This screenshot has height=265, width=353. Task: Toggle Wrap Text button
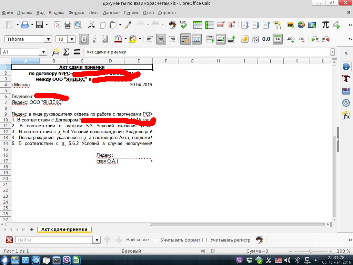[x=185, y=39]
